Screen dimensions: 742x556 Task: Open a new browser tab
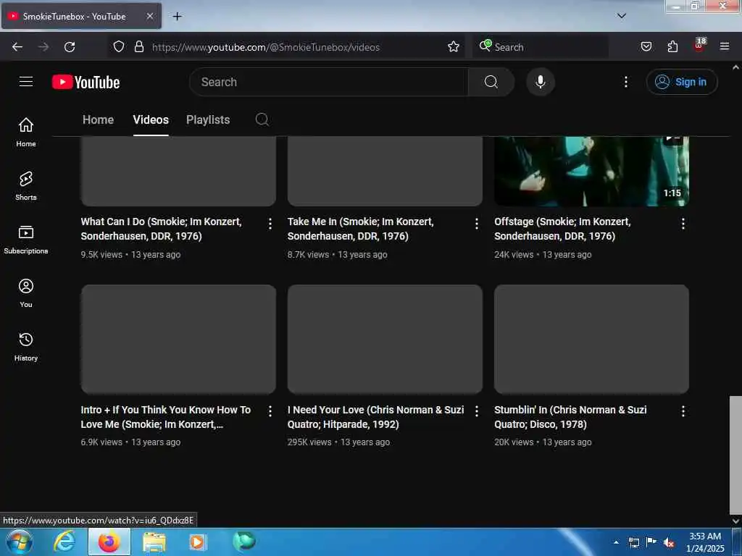click(x=177, y=17)
